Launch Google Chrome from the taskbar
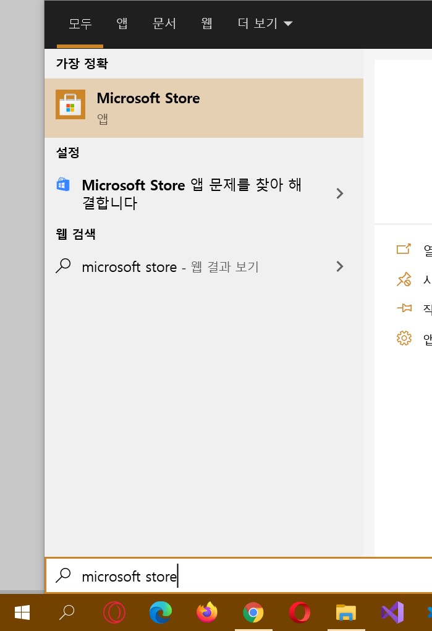Screen dimensions: 432x631 (253, 612)
